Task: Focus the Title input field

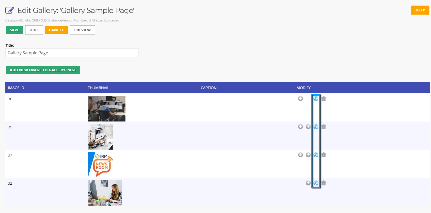Action: [72, 53]
